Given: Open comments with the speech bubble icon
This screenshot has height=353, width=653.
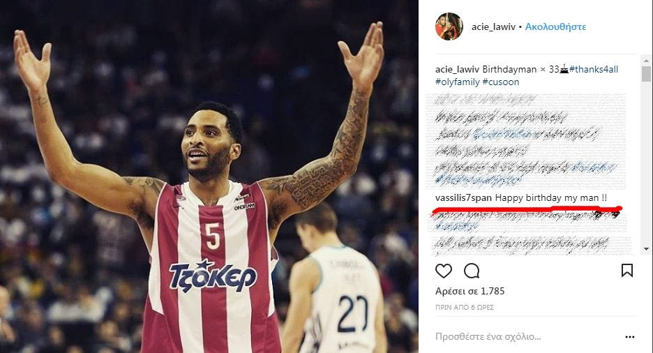Looking at the screenshot, I should point(472,271).
